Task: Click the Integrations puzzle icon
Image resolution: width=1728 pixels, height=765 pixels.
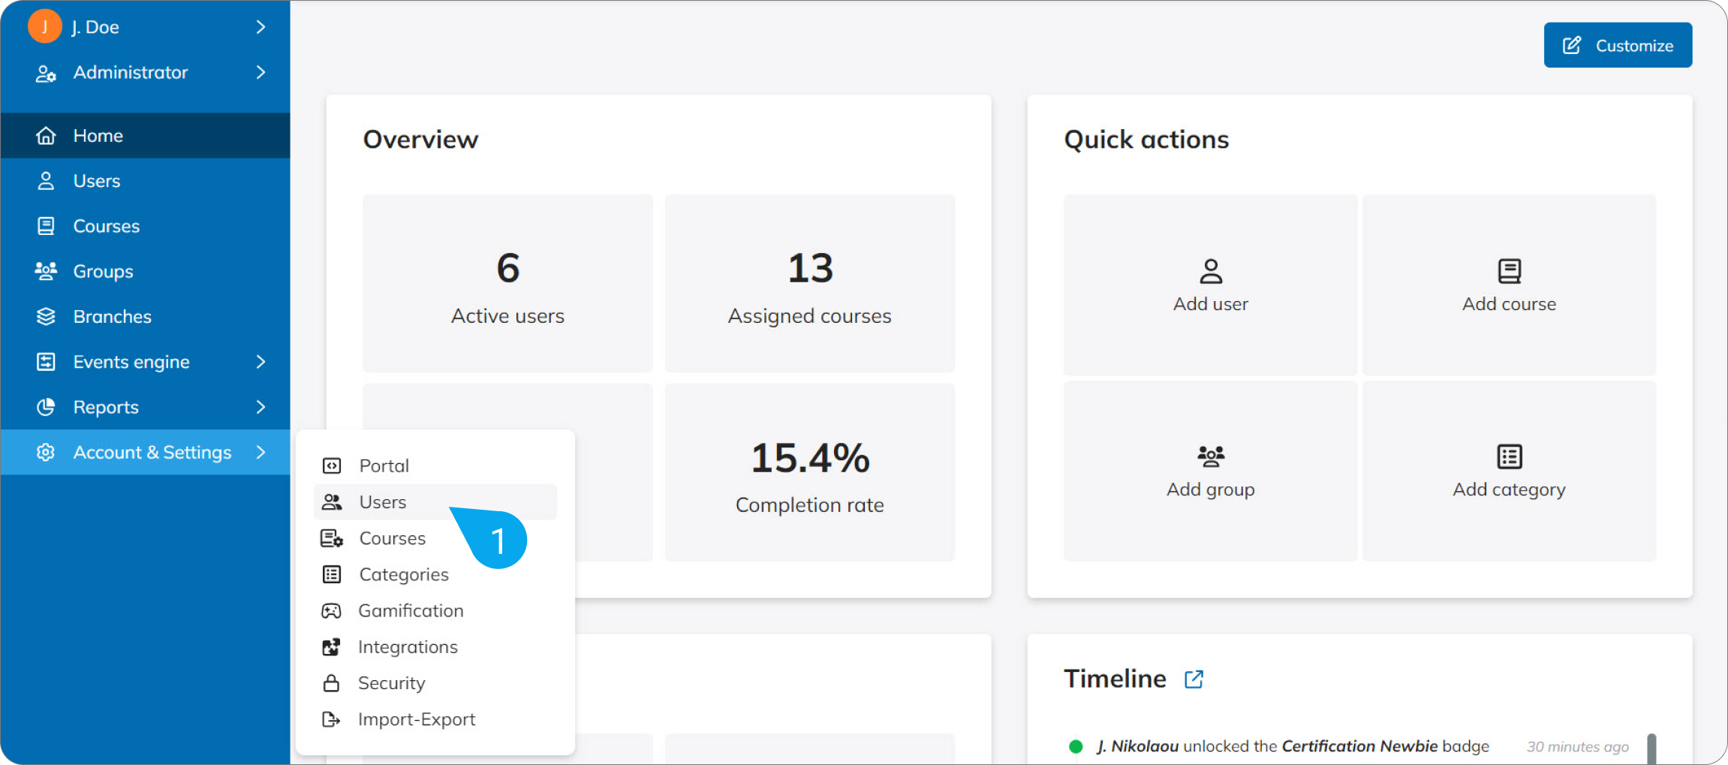Action: point(331,647)
